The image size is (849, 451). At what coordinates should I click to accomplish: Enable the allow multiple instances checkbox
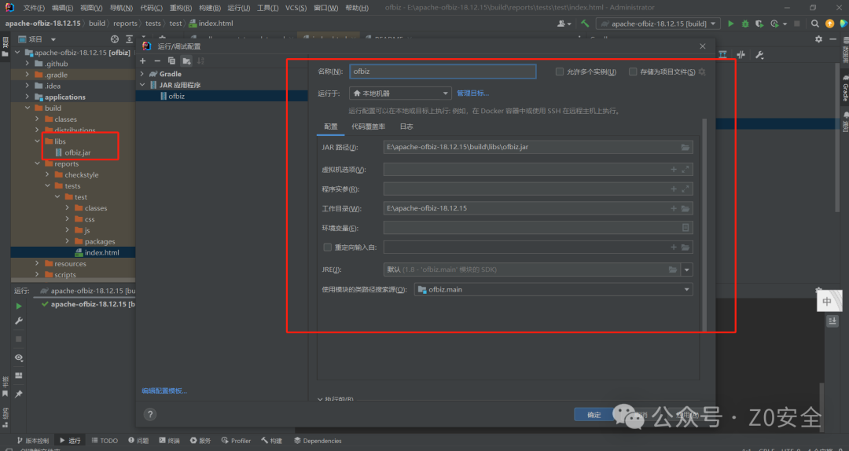(560, 71)
